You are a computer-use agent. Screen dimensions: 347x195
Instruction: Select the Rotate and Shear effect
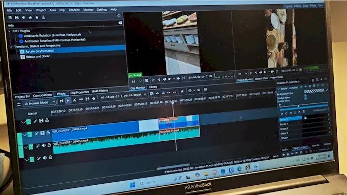coord(38,57)
